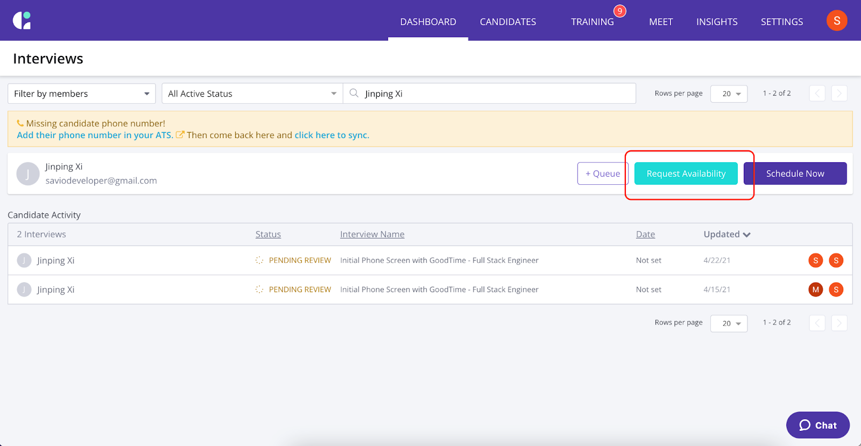This screenshot has width=861, height=446.
Task: Open All Active Status dropdown
Action: click(252, 93)
